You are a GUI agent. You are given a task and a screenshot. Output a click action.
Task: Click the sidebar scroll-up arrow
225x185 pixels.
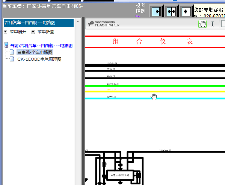point(78,21)
